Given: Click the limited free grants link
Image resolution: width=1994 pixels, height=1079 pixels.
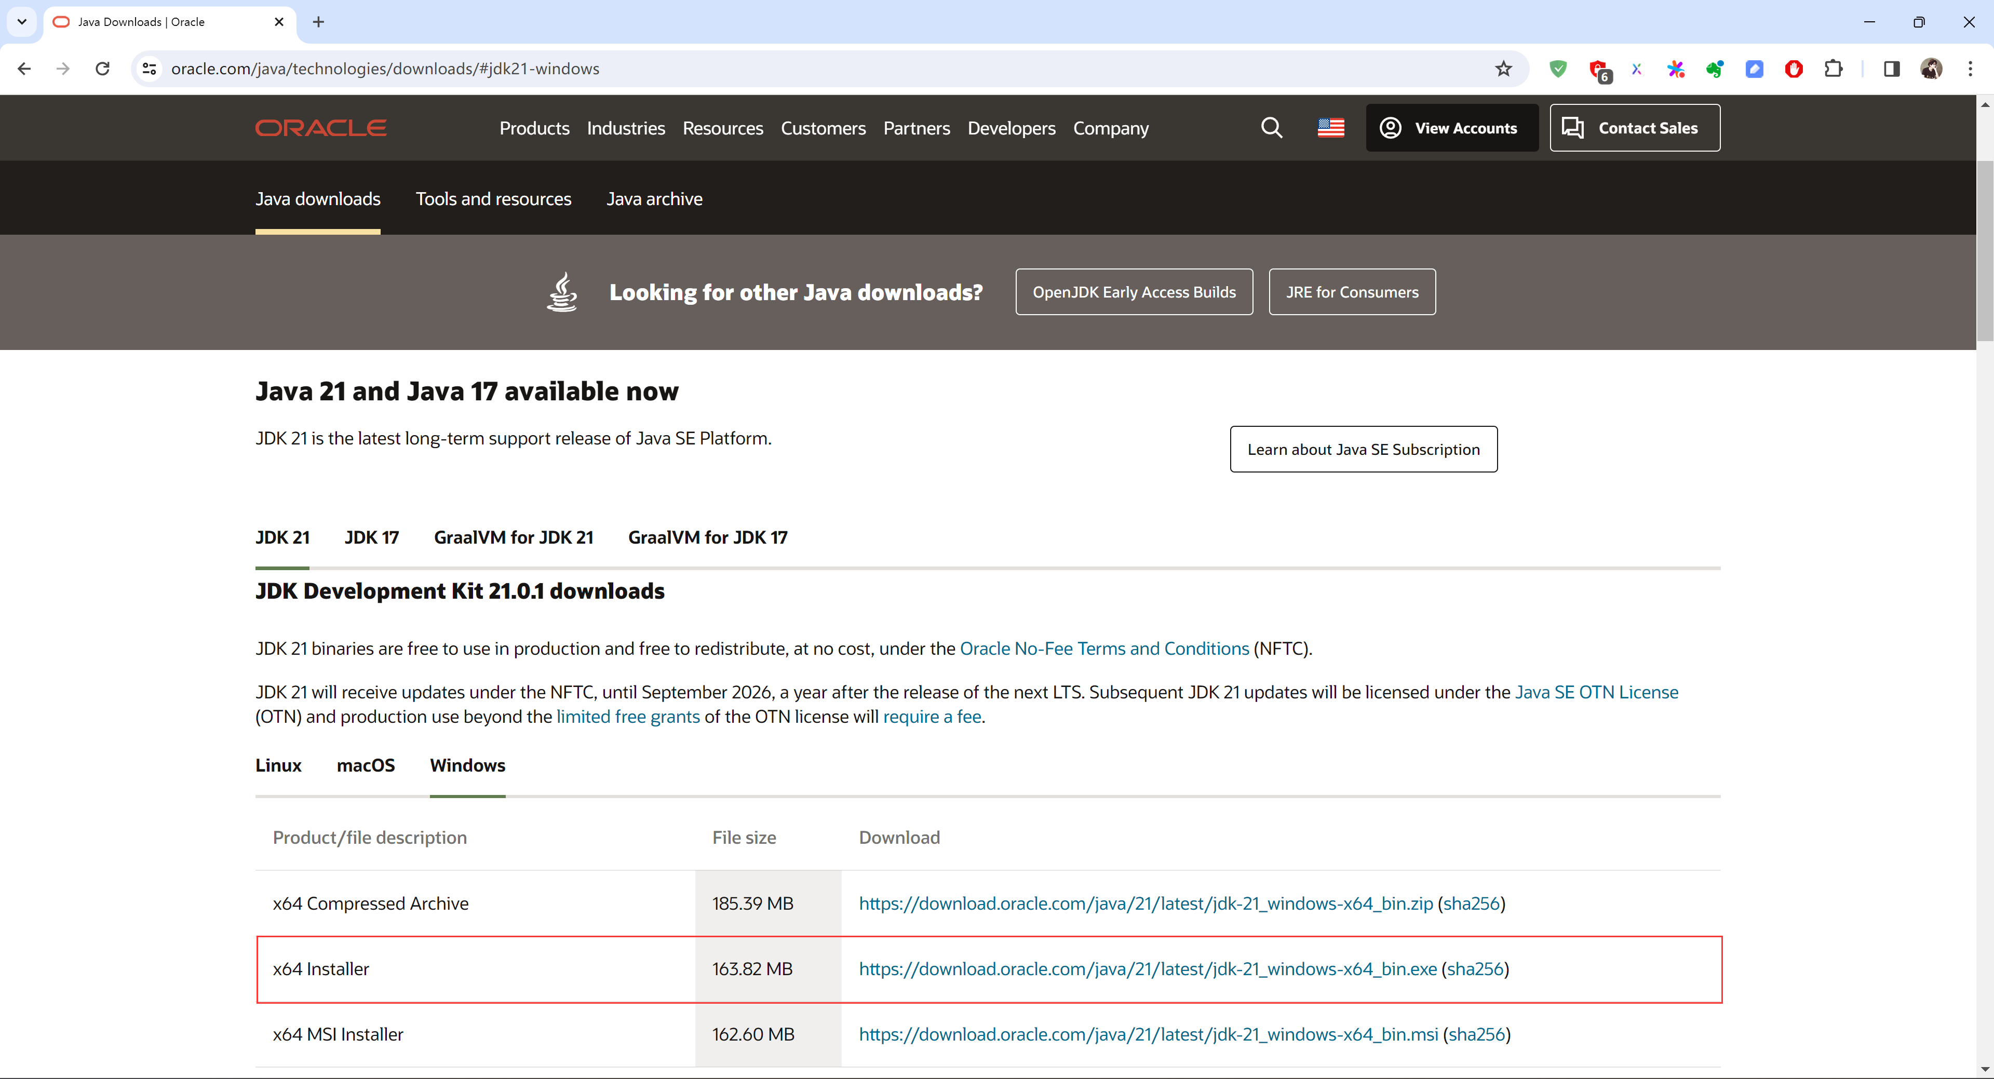Looking at the screenshot, I should tap(628, 717).
